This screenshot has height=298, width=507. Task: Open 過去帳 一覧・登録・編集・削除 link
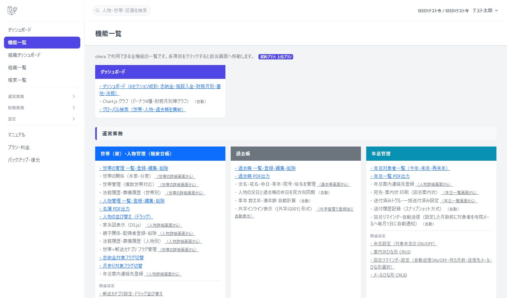click(x=265, y=168)
